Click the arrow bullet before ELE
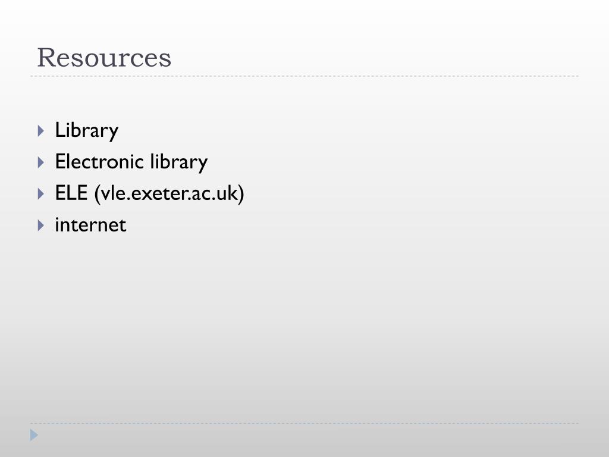Viewport: 609px width, 457px height. tap(41, 193)
